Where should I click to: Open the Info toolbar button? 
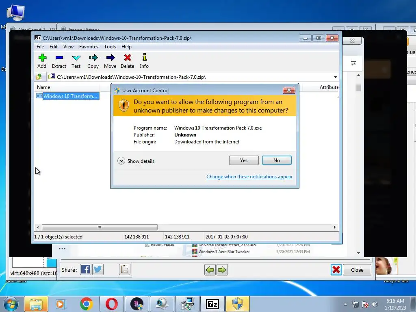click(x=144, y=61)
